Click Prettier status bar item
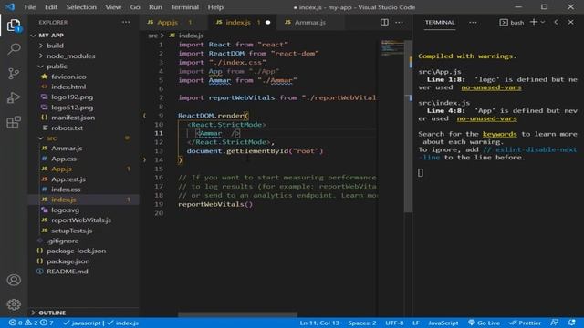Screen dimensions: 584x328 (x=525, y=323)
